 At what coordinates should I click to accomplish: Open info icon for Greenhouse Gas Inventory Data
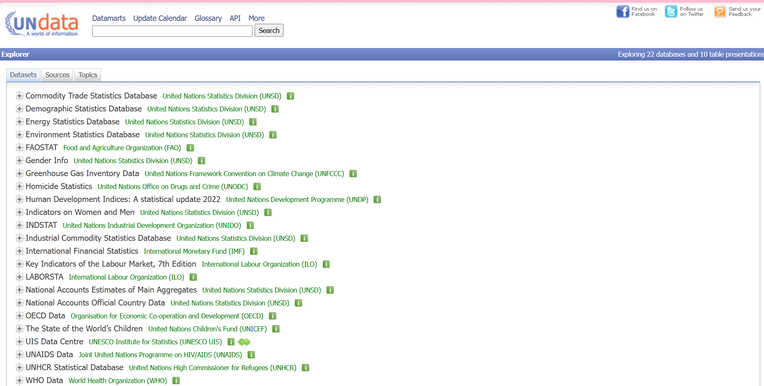click(x=353, y=174)
